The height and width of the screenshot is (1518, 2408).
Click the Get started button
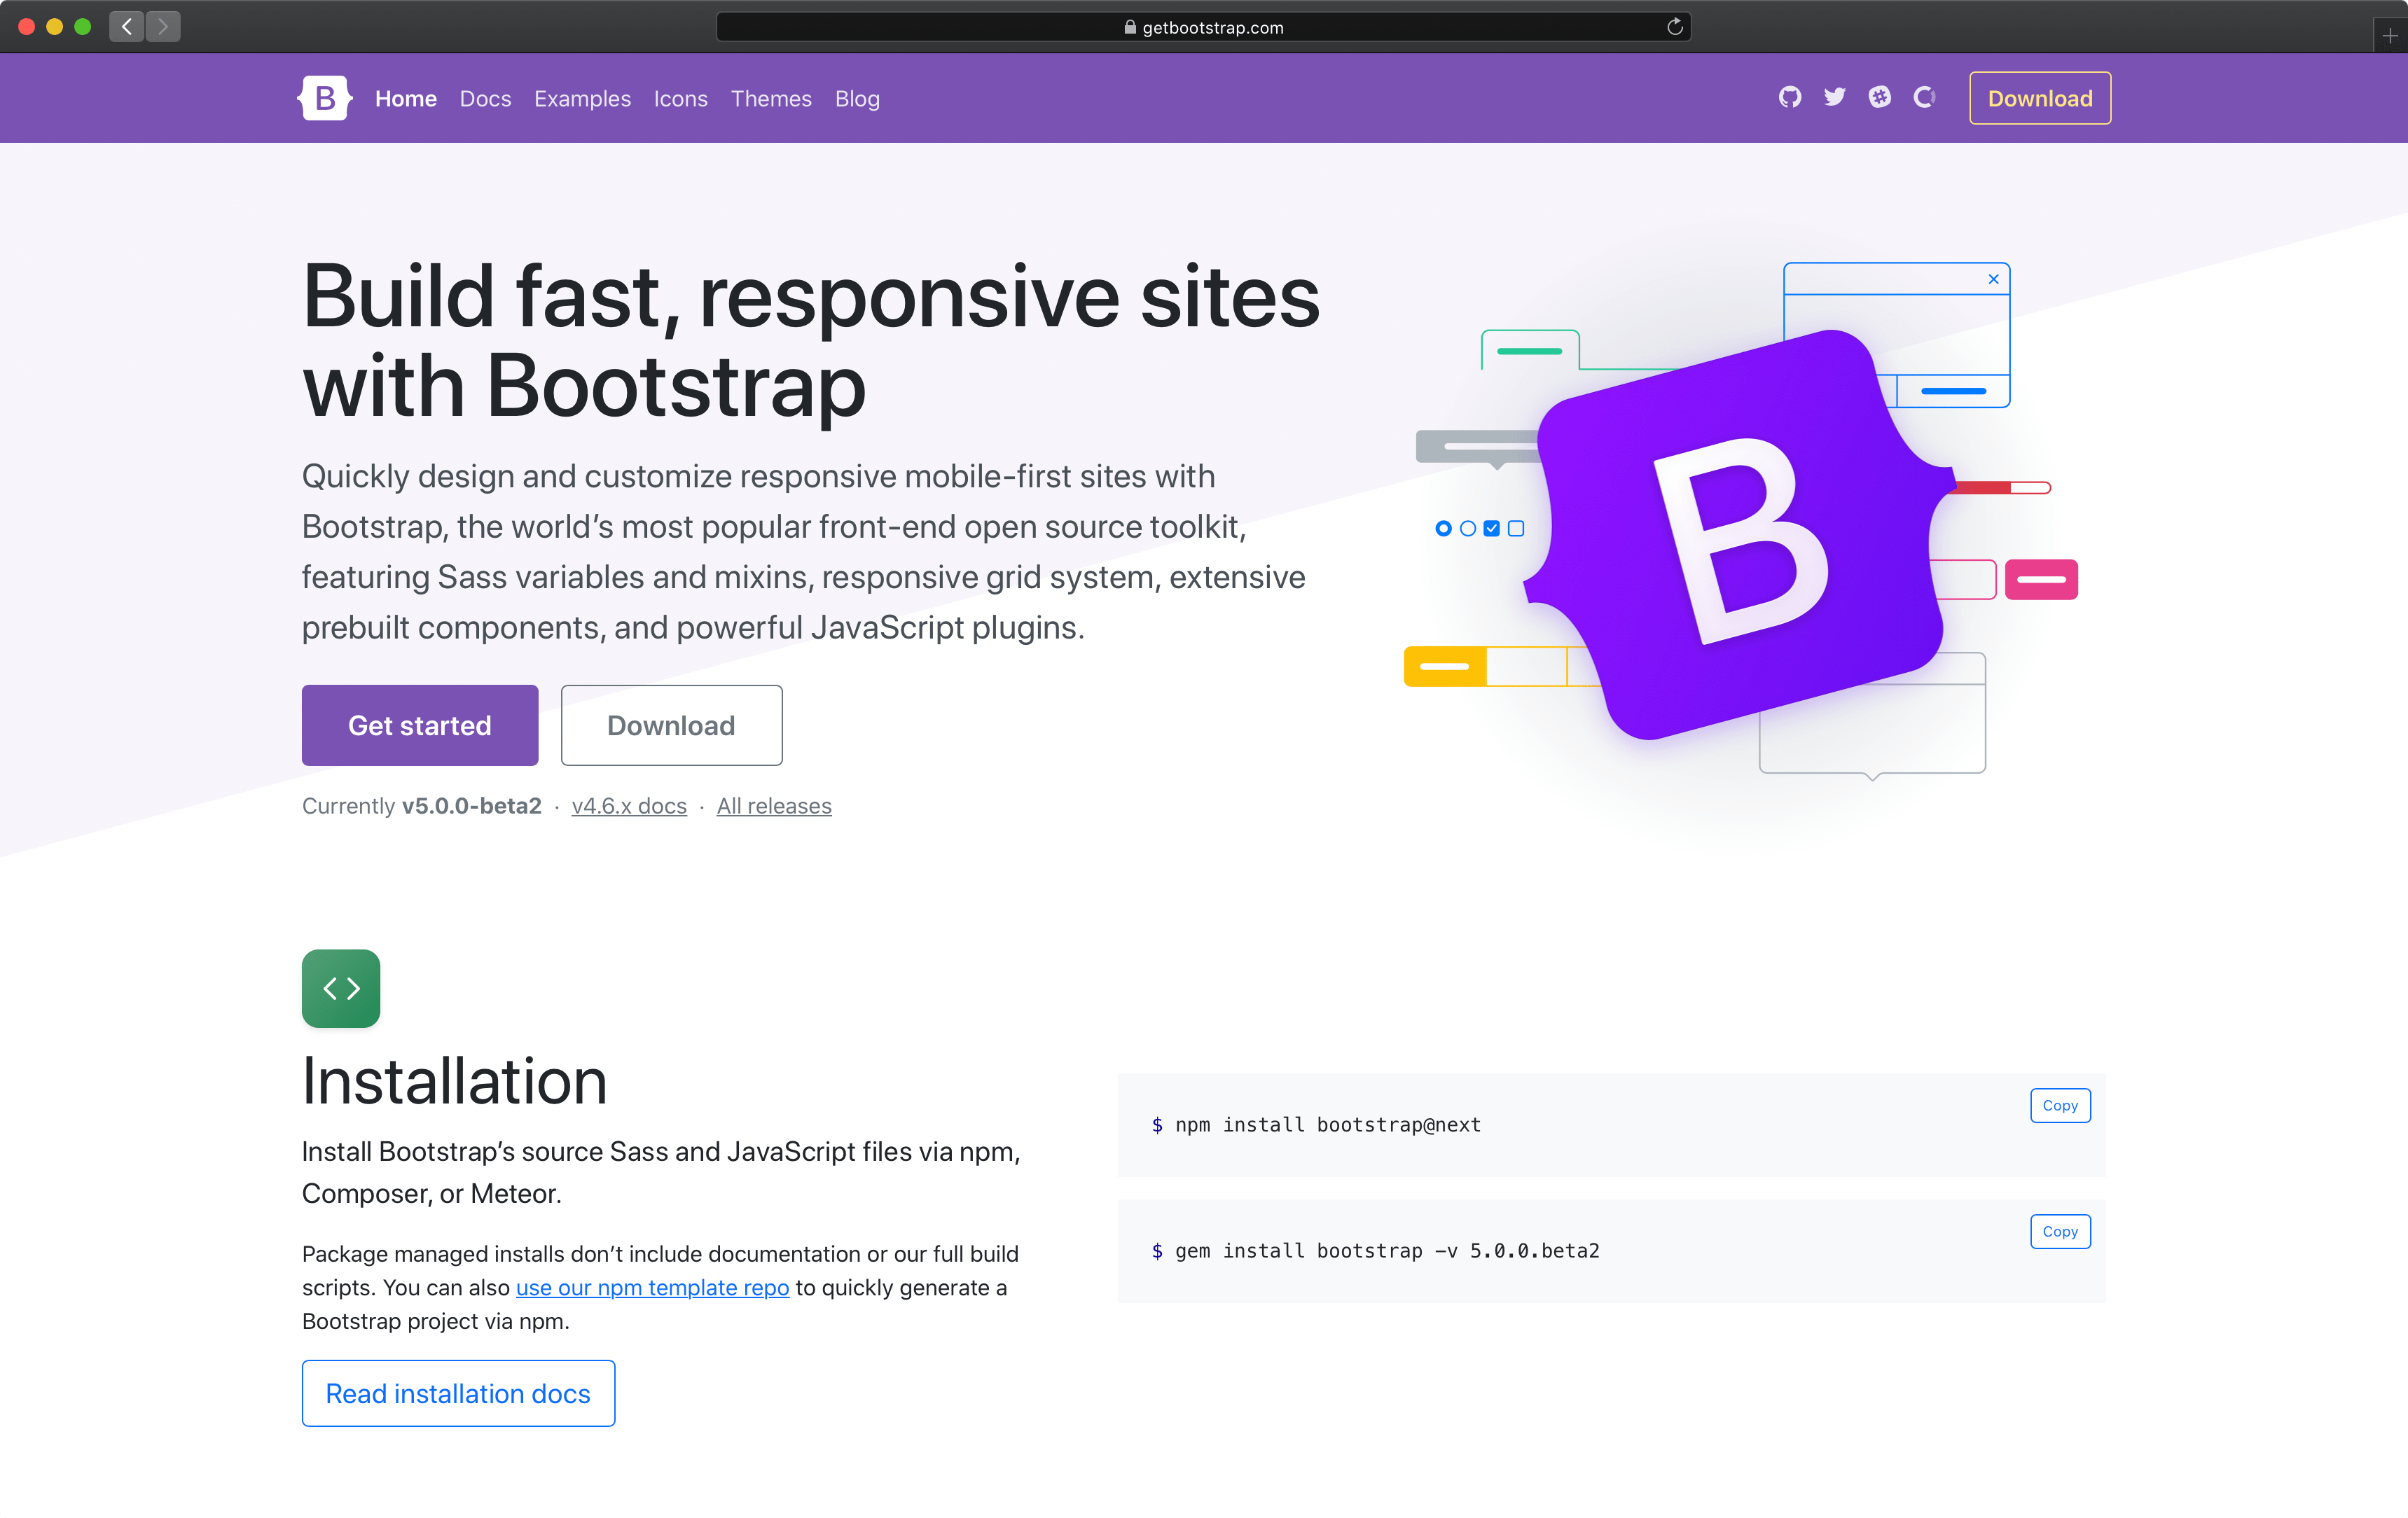click(422, 724)
